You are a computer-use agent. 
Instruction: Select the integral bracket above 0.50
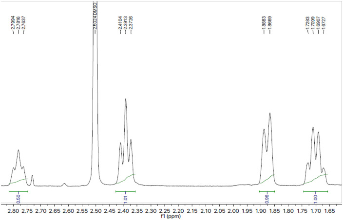click(19, 192)
